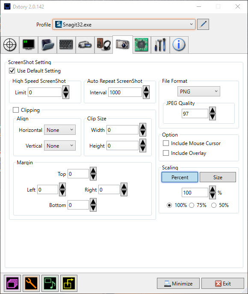Open the keyboard hotkey tab
Viewport: 248px width, 294px height.
(x=66, y=45)
